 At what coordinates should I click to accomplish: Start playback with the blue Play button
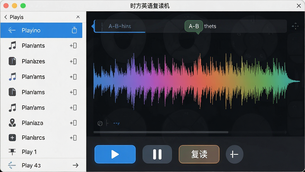(x=115, y=154)
